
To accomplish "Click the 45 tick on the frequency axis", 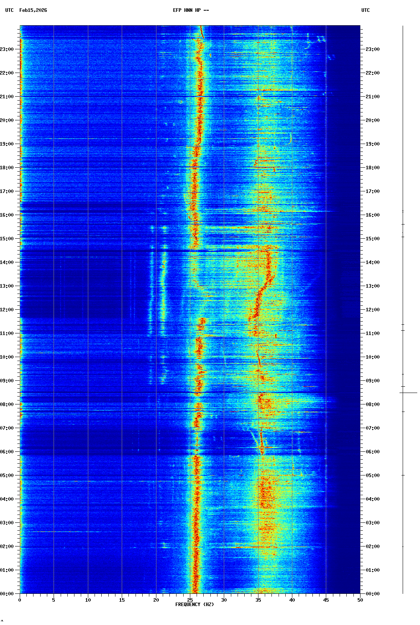I will [x=326, y=600].
